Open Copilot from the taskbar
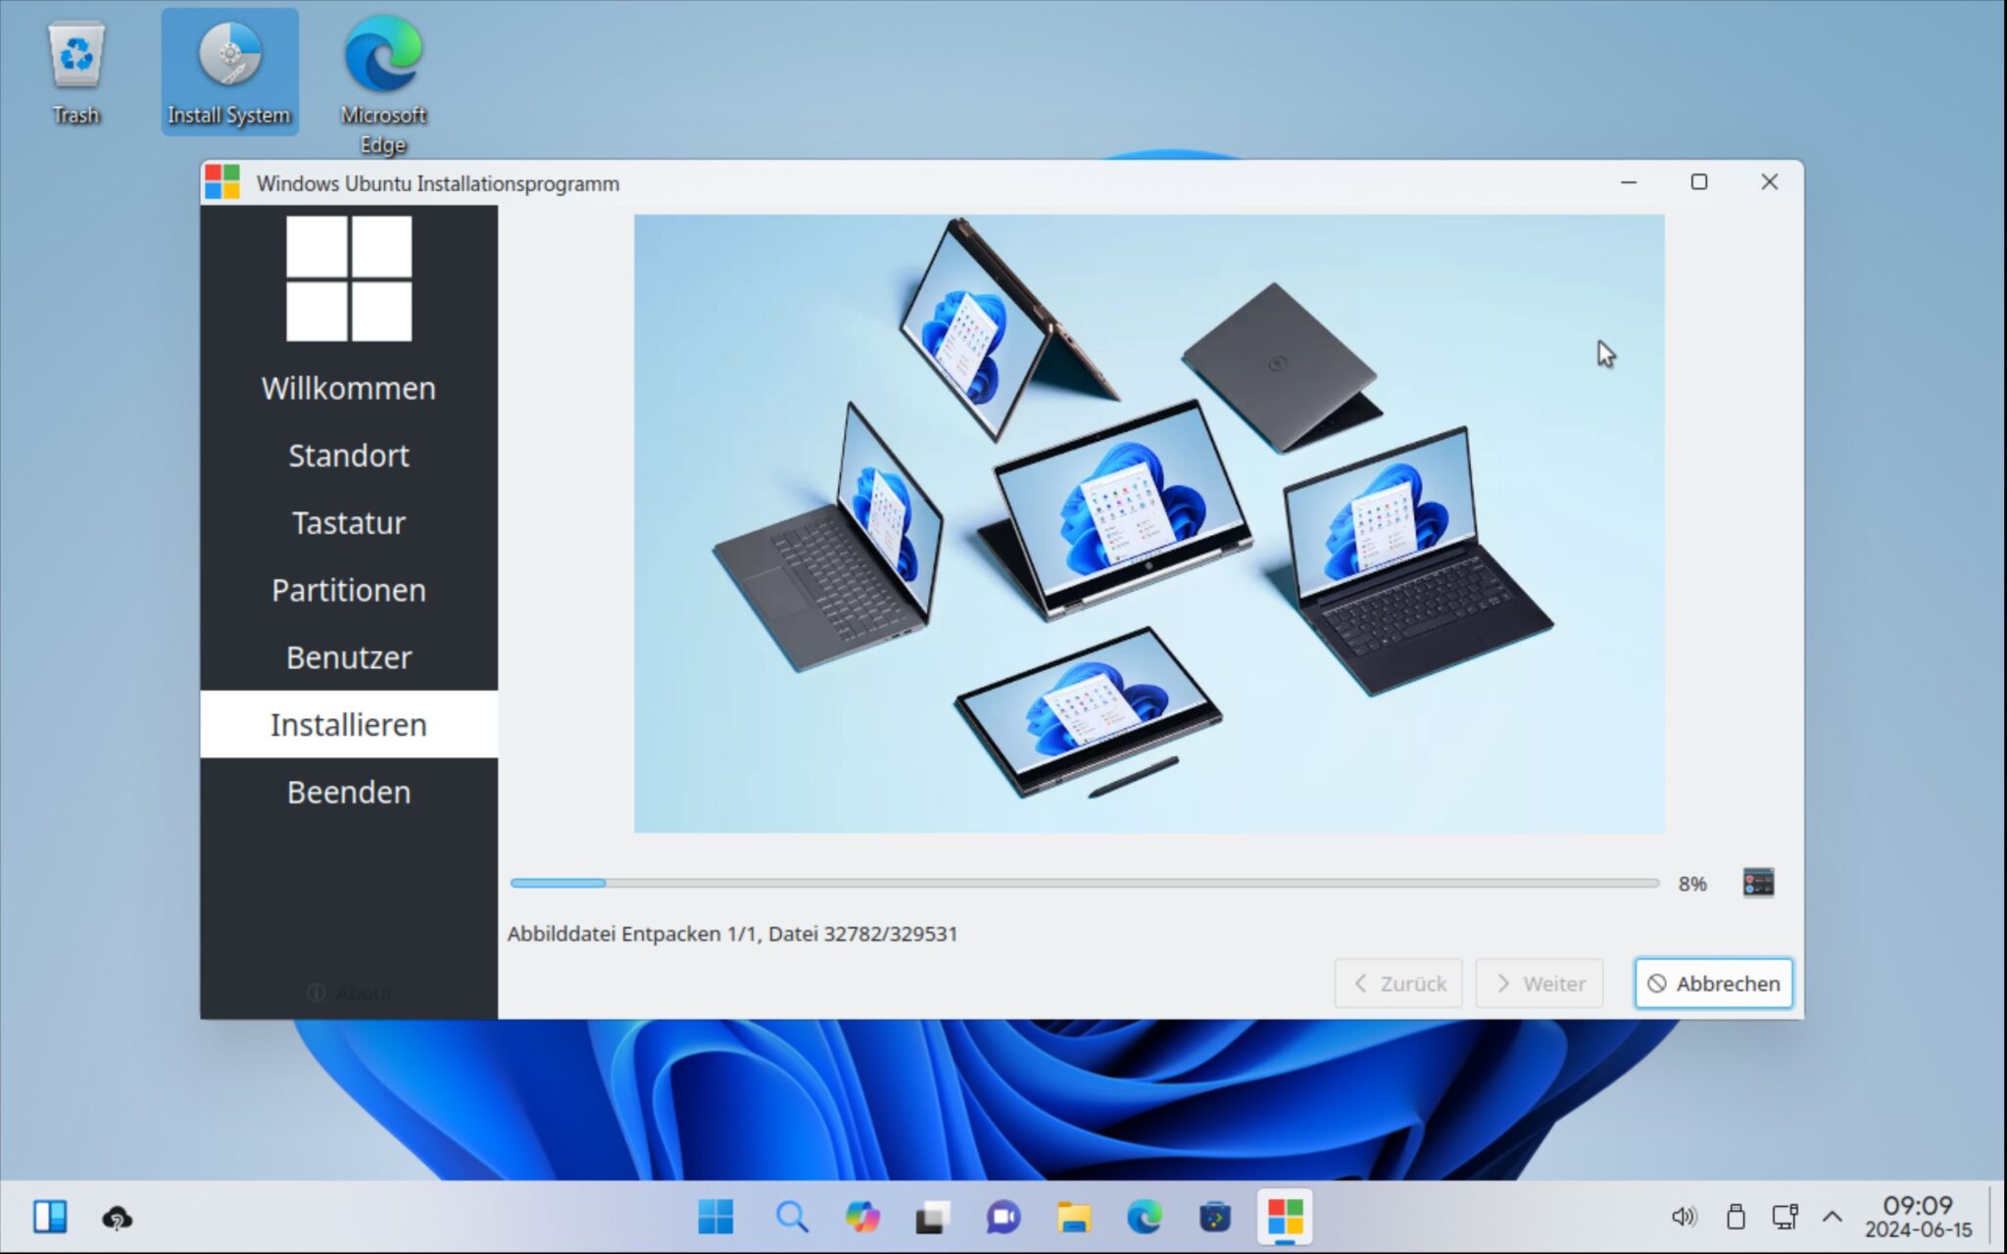 pyautogui.click(x=859, y=1218)
